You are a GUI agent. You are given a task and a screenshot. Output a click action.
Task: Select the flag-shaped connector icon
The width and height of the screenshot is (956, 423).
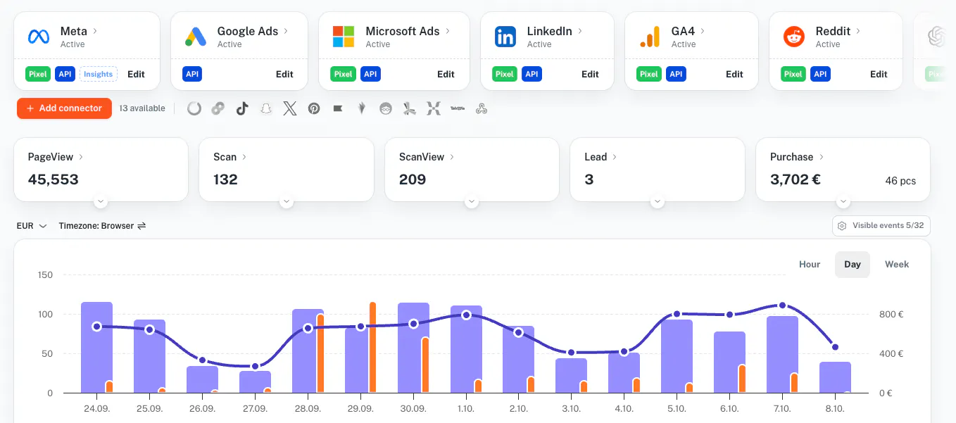[338, 108]
